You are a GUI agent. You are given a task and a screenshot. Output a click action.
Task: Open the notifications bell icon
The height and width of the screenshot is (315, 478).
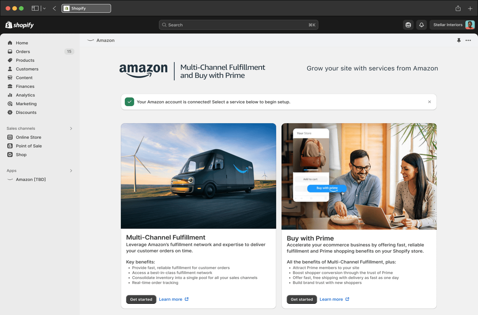(x=421, y=25)
